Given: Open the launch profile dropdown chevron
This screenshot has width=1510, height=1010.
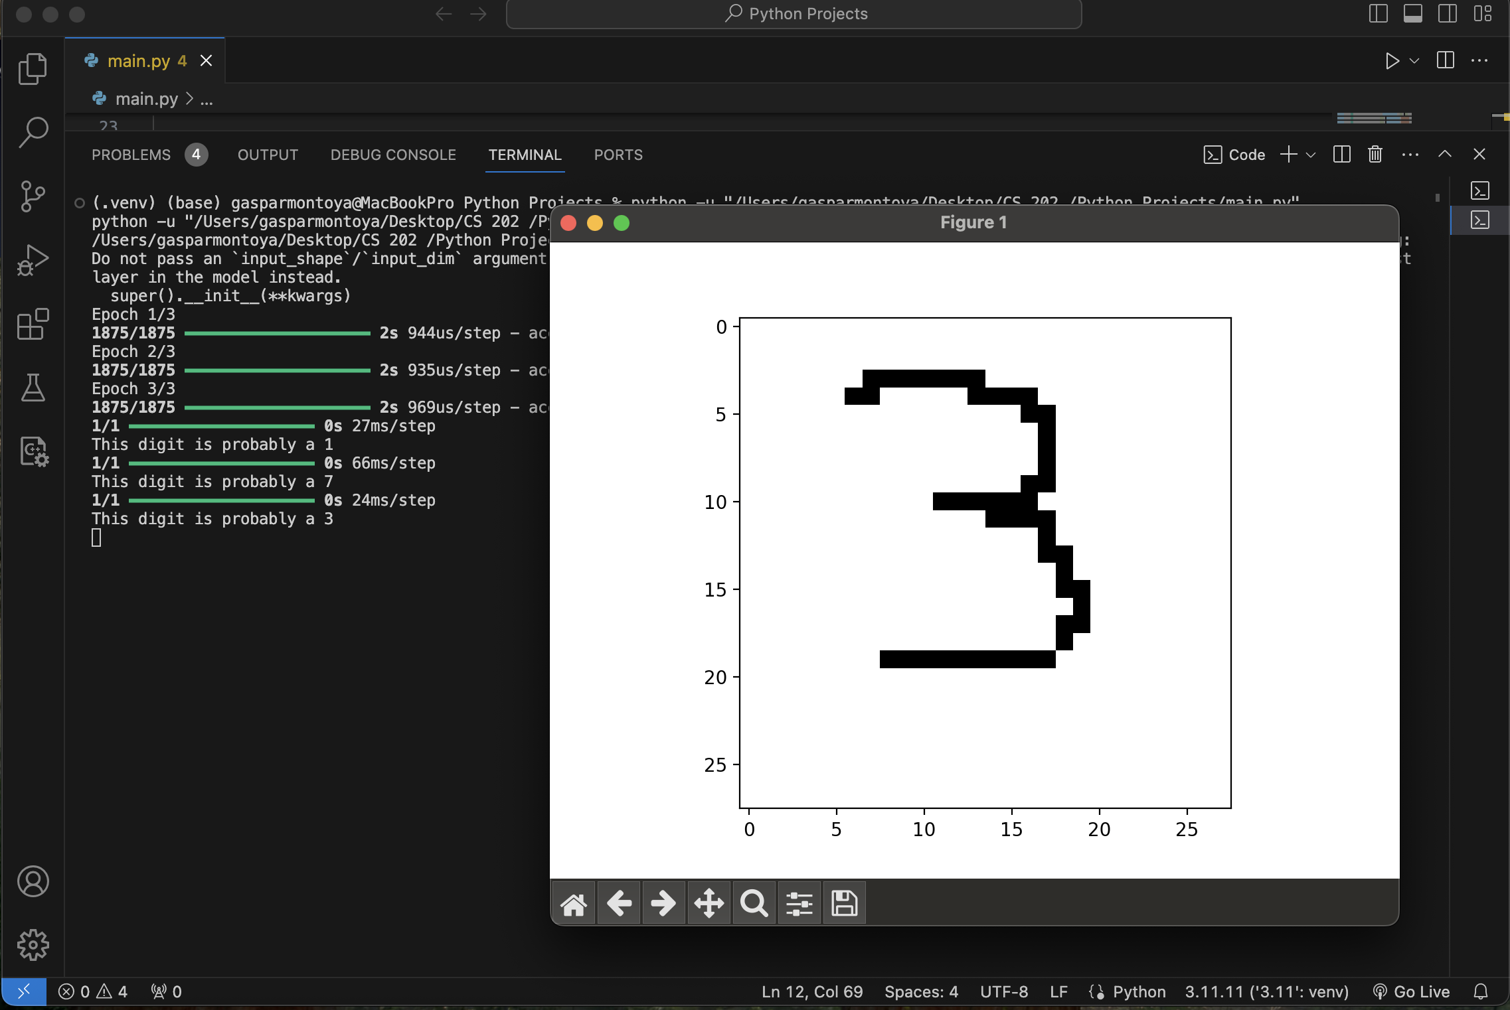Looking at the screenshot, I should [1311, 155].
